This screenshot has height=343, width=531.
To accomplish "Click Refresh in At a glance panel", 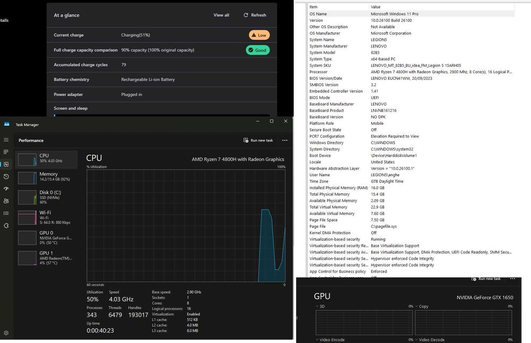I will pyautogui.click(x=255, y=15).
